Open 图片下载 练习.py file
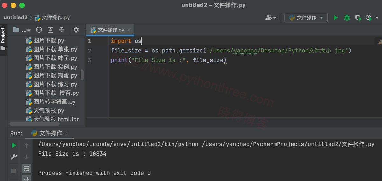 pyautogui.click(x=52, y=85)
